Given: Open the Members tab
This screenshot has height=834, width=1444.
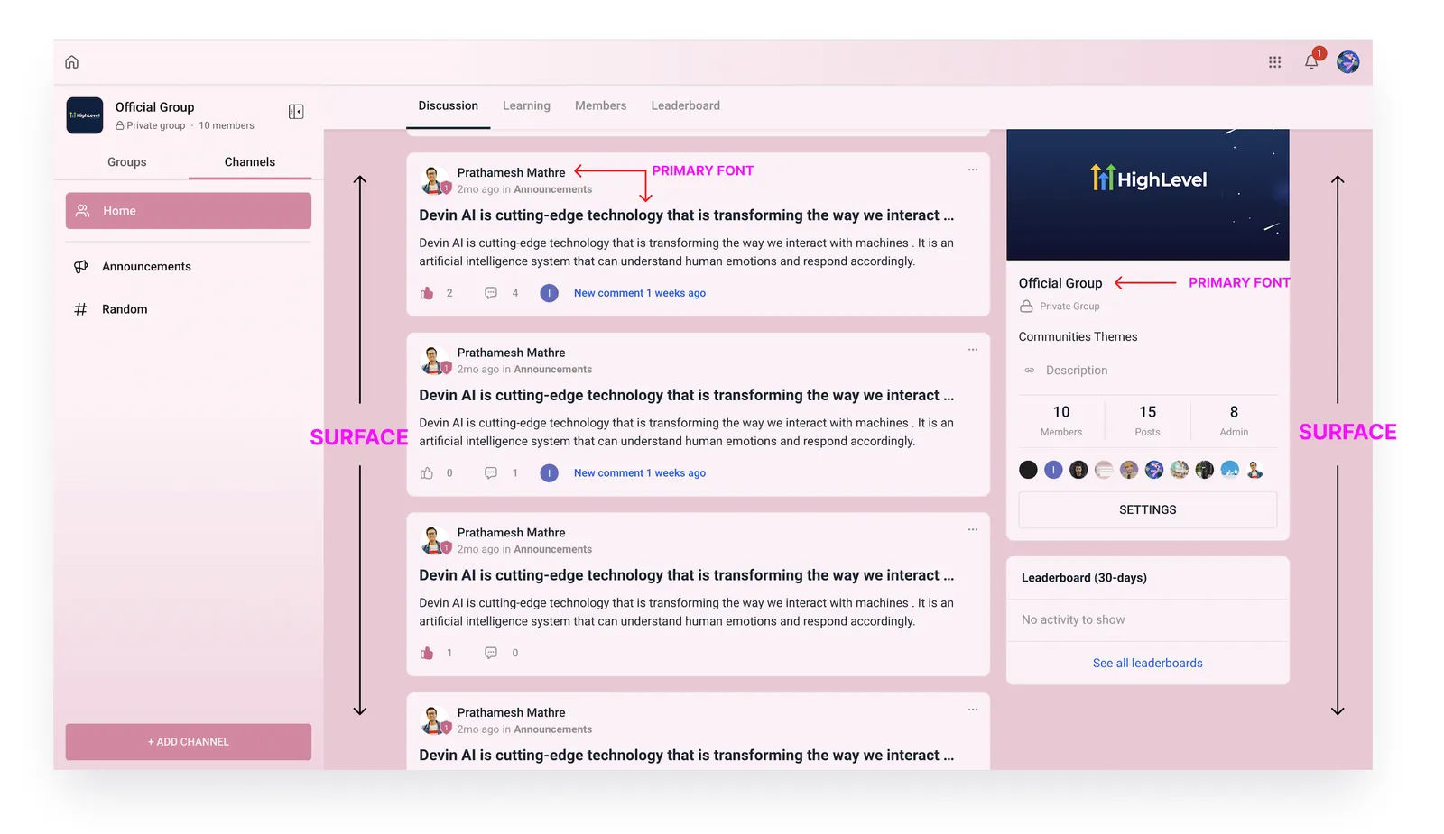Looking at the screenshot, I should point(600,105).
